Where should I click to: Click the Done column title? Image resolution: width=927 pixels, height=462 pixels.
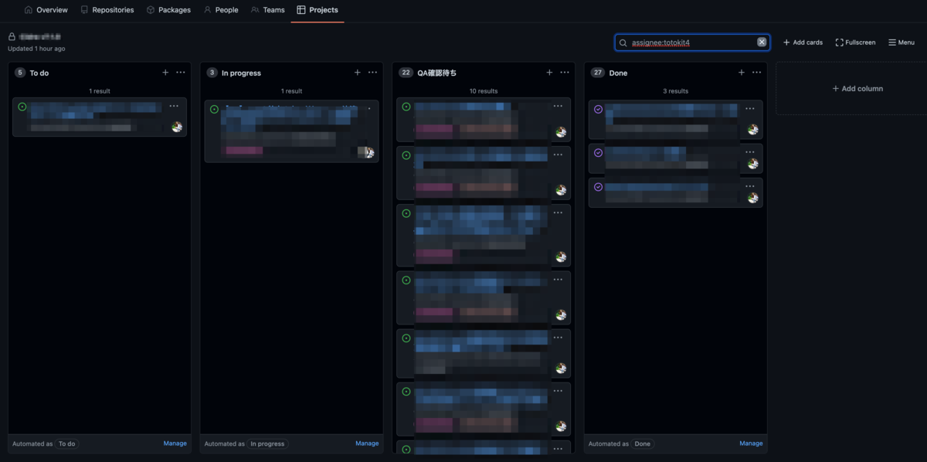(618, 73)
